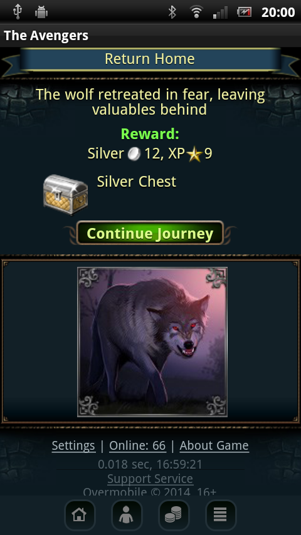
Task: Tap the gold XP star icon
Action: (195, 155)
